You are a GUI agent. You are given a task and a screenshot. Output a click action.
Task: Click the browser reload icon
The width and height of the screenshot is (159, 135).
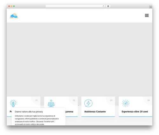pyautogui.click(x=103, y=6)
